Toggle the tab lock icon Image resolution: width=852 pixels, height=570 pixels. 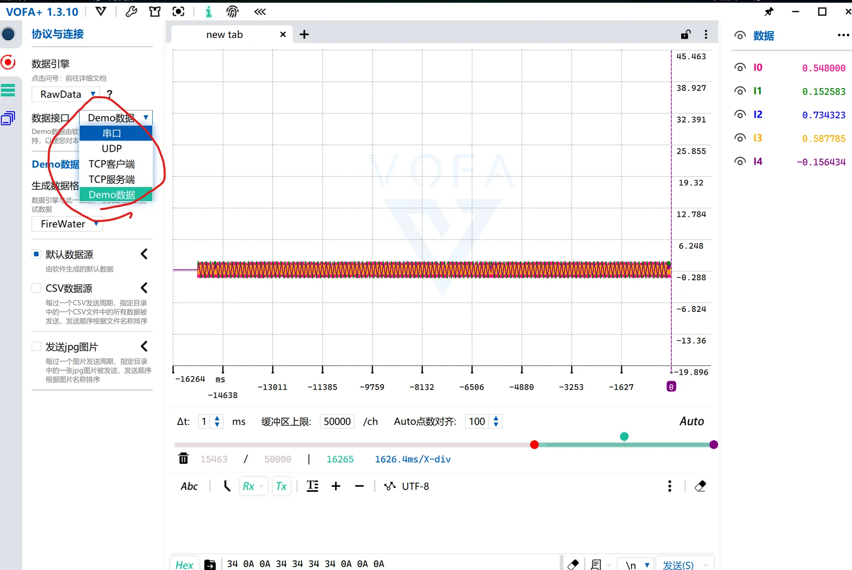[x=686, y=34]
